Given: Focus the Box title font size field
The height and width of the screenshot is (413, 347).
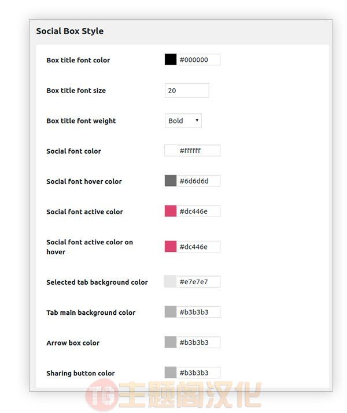Looking at the screenshot, I should tap(187, 90).
